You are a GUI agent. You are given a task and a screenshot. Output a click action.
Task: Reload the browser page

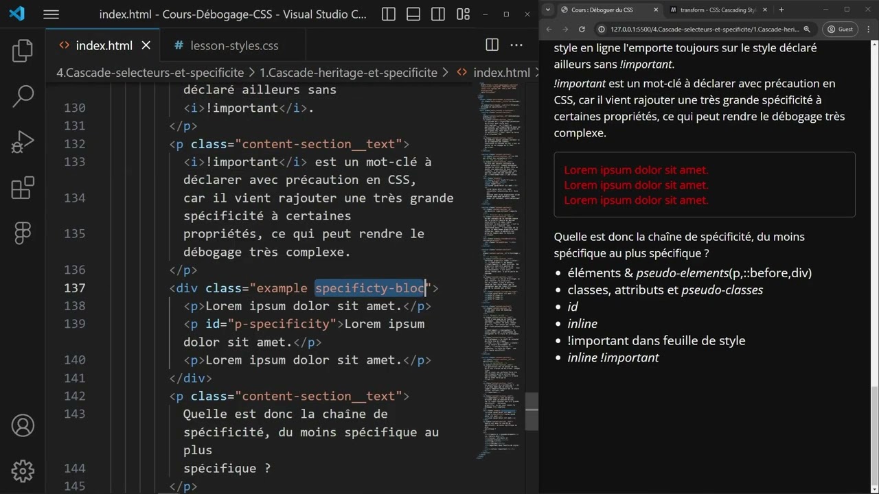[582, 30]
